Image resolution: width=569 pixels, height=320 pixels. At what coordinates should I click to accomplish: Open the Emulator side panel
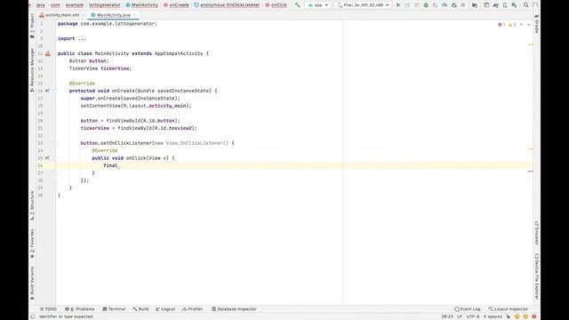click(x=537, y=233)
